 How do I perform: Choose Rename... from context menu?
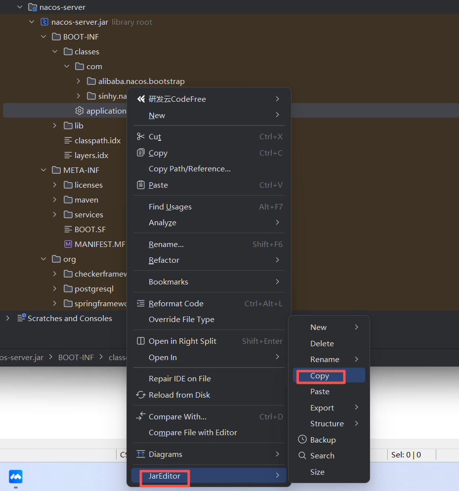(x=209, y=244)
